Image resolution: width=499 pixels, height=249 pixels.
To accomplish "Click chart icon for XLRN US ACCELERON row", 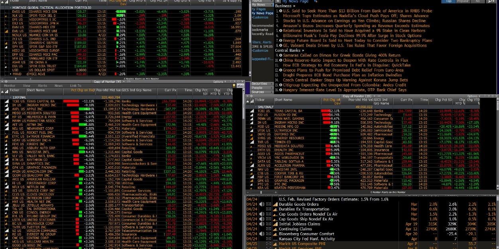I will [251, 165].
